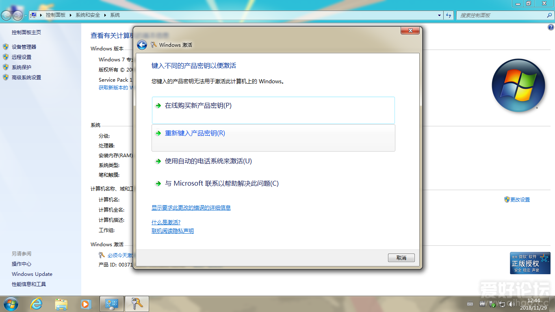Click the computer icon in address bar
Screen dimensions: 555x312
pyautogui.click(x=34, y=15)
